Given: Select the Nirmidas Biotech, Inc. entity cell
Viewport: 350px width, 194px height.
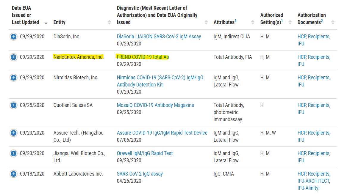Looking at the screenshot, I should (x=76, y=78).
